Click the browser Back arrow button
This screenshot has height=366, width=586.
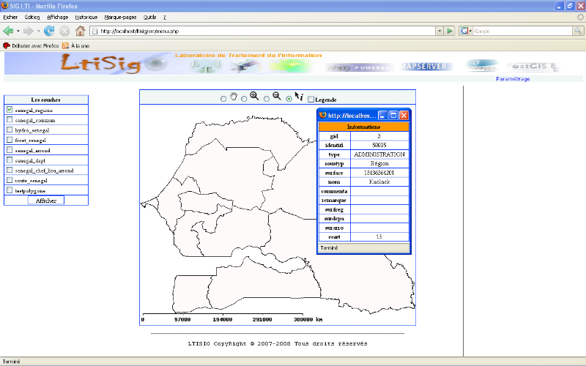pos(9,31)
